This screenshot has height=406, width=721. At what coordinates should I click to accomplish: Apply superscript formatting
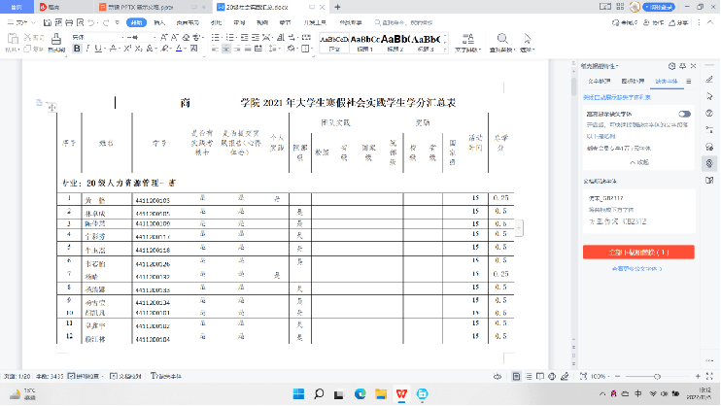coord(127,49)
